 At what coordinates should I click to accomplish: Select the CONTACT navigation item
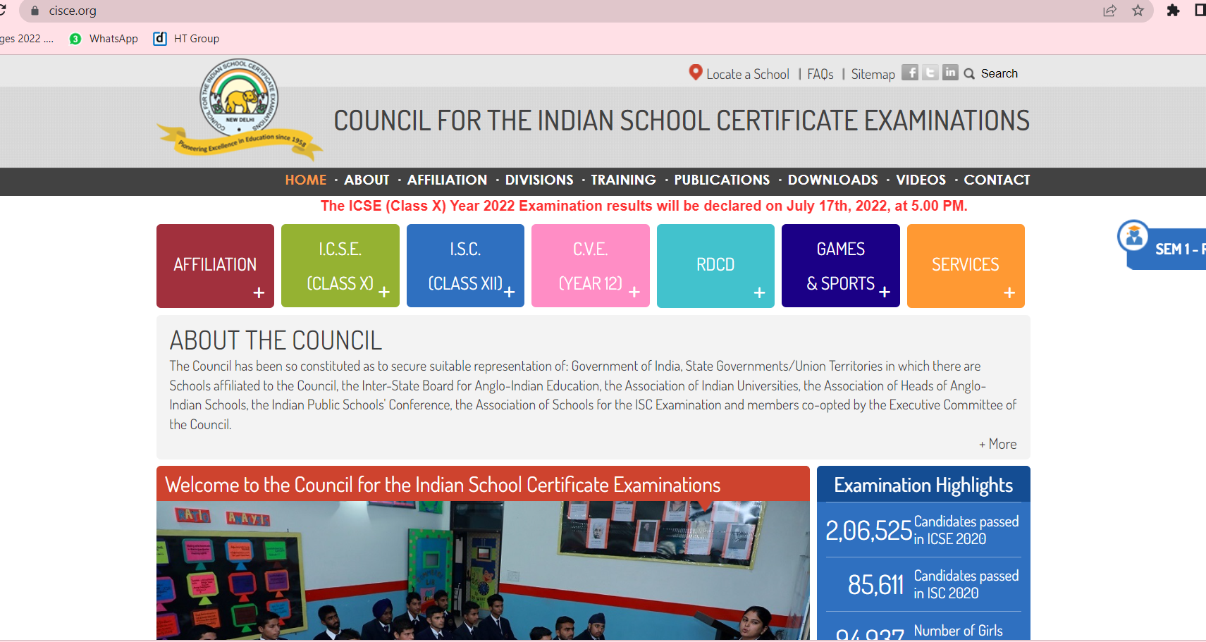point(997,180)
